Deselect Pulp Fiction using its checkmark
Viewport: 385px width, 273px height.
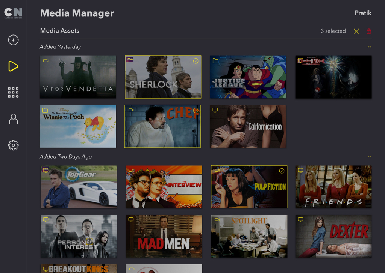(282, 171)
